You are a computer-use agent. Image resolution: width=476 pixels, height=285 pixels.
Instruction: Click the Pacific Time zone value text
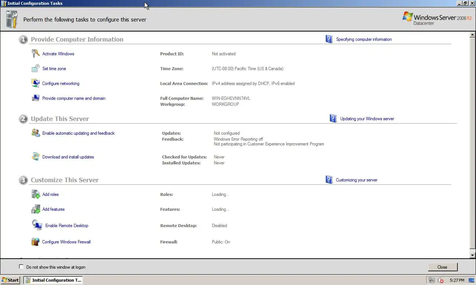248,69
